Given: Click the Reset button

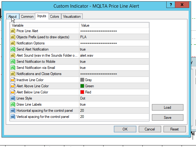Looking at the screenshot, I should point(175,129).
